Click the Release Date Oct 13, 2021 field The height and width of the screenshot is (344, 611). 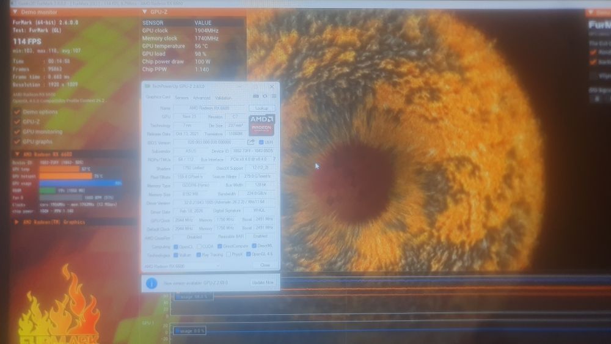(x=187, y=134)
